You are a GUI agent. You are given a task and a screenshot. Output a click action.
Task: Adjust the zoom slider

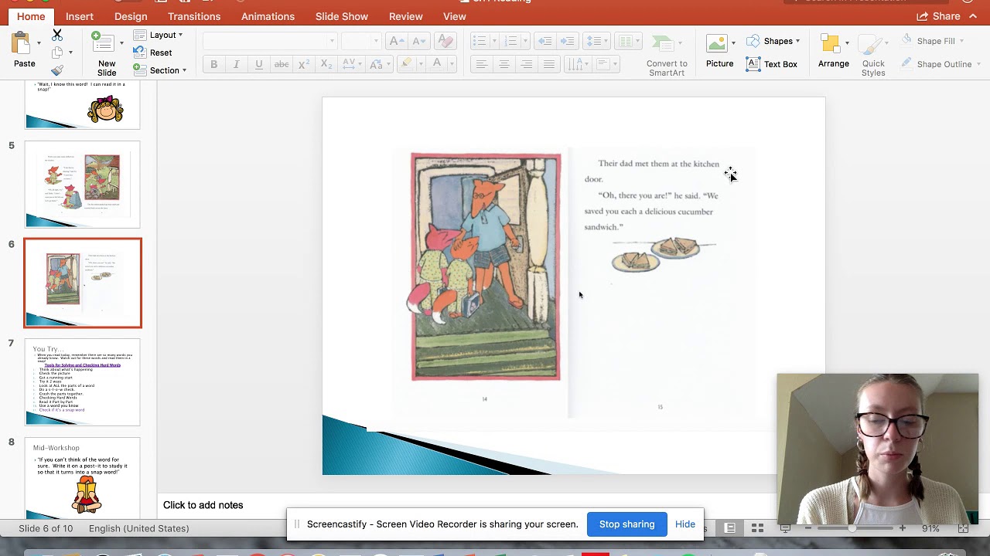point(852,528)
